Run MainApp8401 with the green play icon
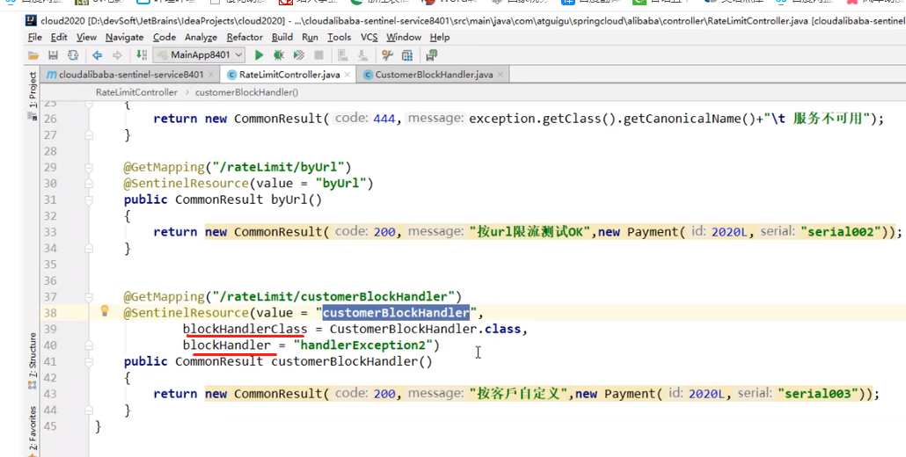Image resolution: width=906 pixels, height=457 pixels. point(259,55)
